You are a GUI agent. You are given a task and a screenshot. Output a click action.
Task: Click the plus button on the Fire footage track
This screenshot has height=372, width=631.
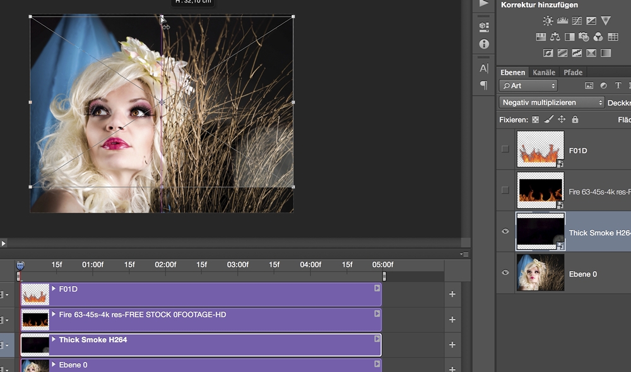click(x=452, y=320)
